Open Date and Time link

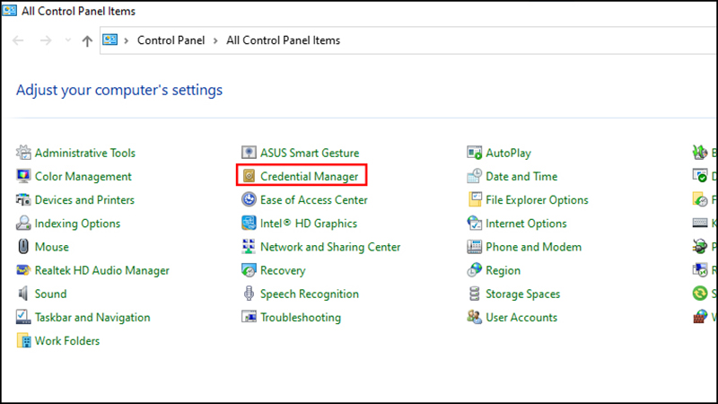pyautogui.click(x=521, y=176)
